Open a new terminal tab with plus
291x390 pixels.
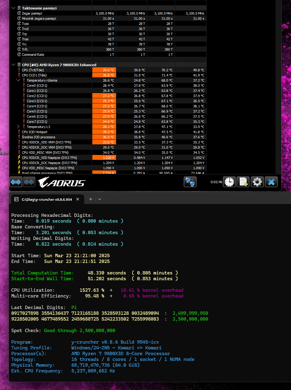tap(91, 199)
